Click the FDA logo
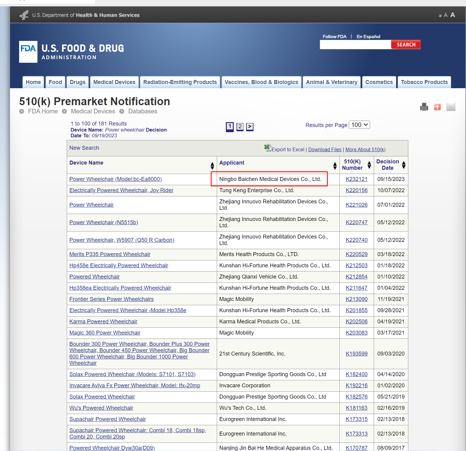Screen dimensions: 466x451 click(28, 52)
